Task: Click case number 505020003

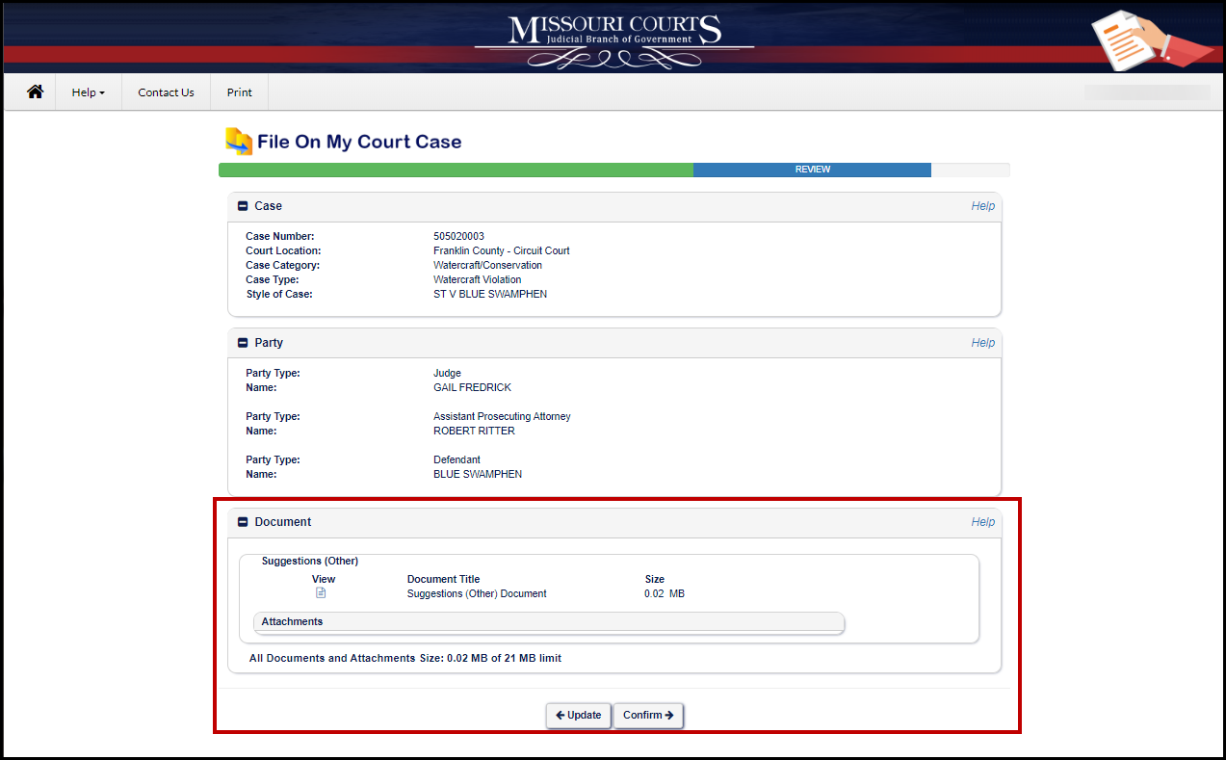Action: click(458, 236)
